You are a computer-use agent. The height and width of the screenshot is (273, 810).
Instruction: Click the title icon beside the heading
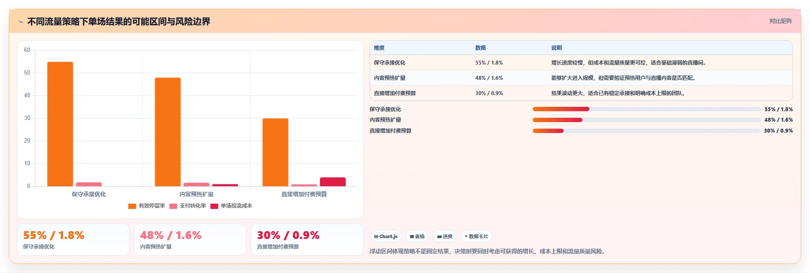(x=20, y=22)
